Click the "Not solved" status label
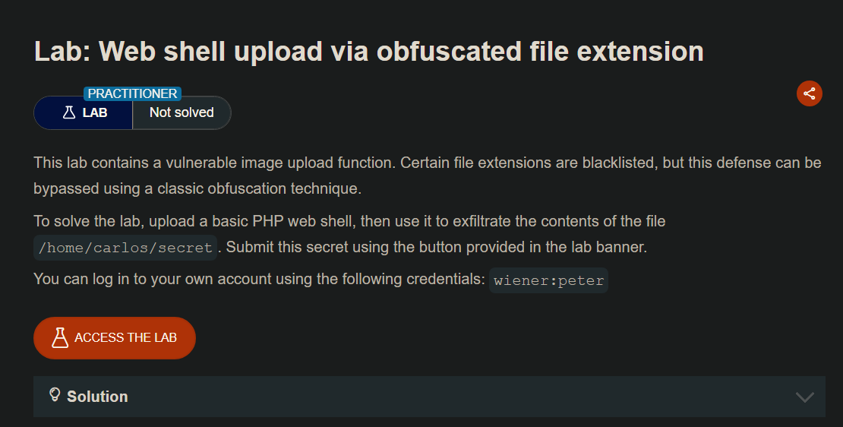843x427 pixels. (182, 112)
